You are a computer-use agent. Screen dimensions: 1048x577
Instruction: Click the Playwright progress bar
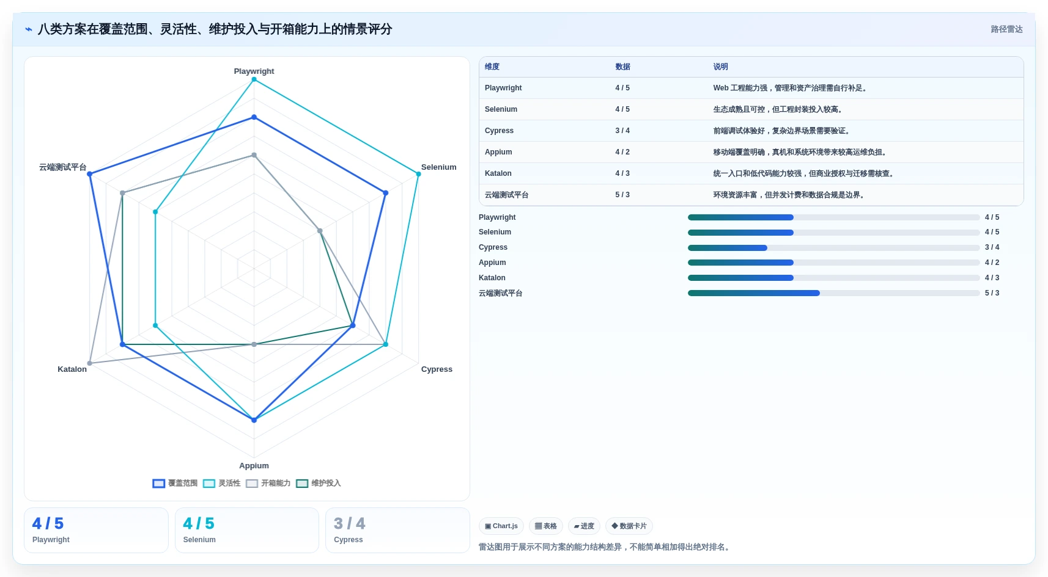click(x=834, y=217)
